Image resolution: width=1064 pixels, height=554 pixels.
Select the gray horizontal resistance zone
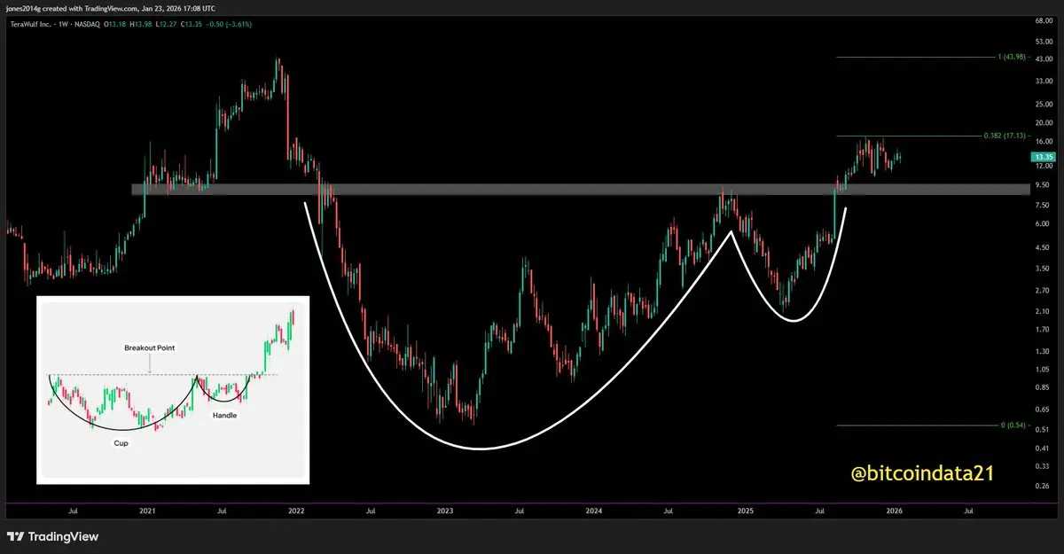(579, 189)
